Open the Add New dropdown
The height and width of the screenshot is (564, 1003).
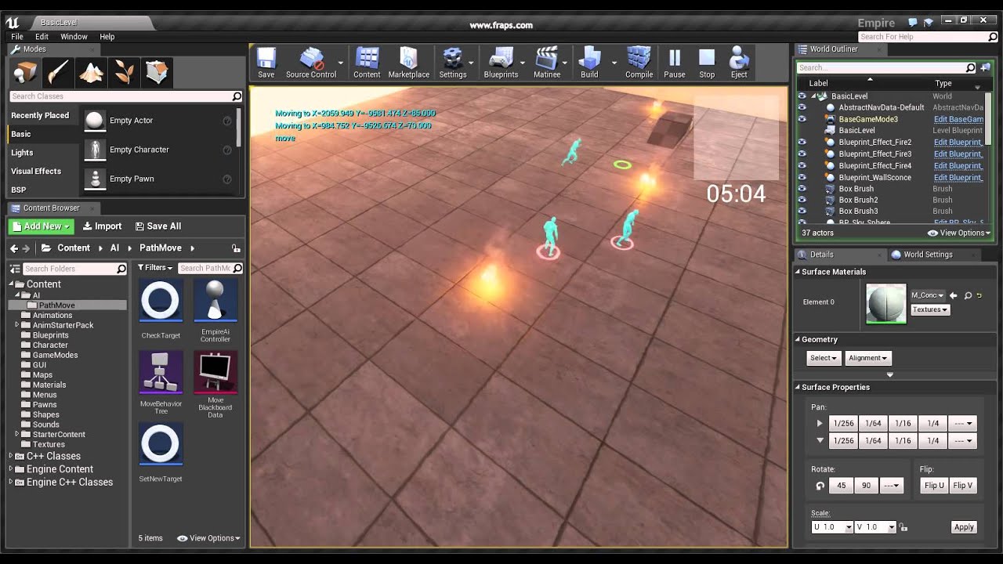coord(41,226)
